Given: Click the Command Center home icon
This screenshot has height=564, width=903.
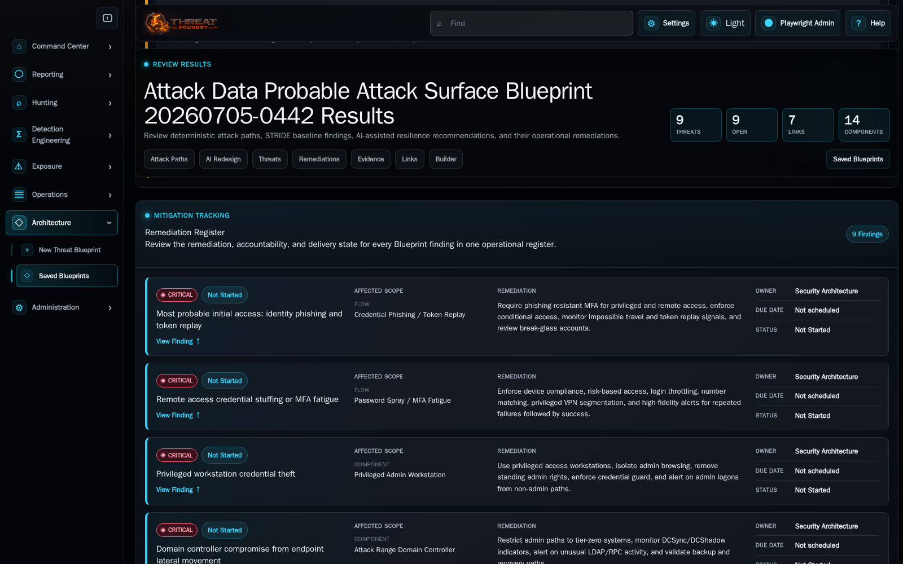Looking at the screenshot, I should click(x=19, y=46).
